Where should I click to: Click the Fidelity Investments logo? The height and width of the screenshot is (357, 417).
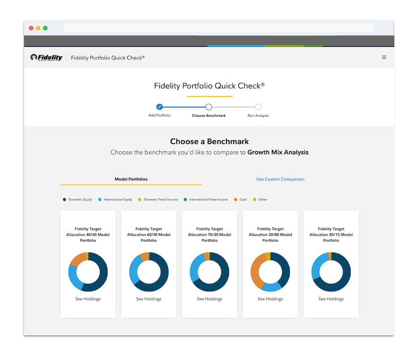47,57
